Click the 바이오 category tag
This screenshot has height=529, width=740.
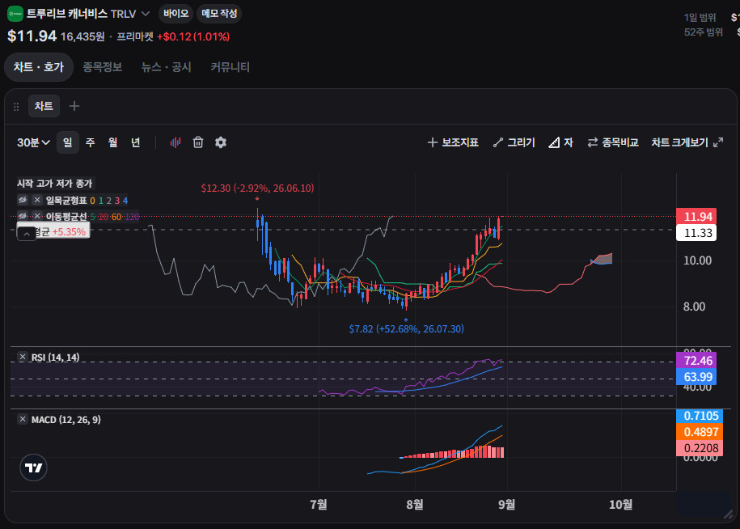176,13
